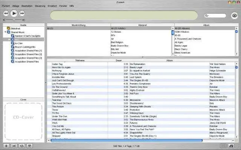Click the icon for Acquisition Shared Files [1]
This screenshot has width=241, height=150.
[x=12, y=51]
